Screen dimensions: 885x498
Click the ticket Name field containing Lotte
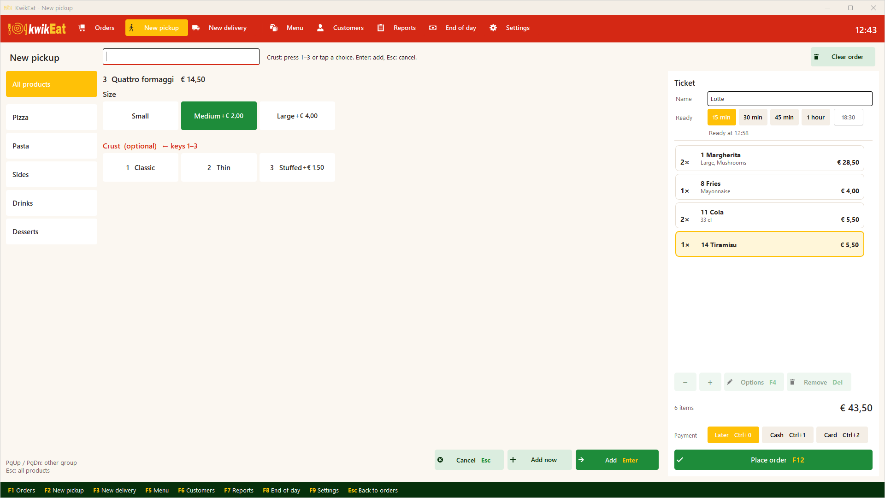790,99
